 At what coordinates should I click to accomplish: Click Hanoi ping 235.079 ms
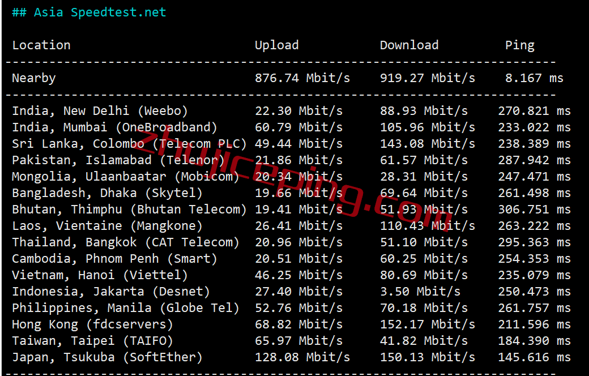(x=534, y=275)
